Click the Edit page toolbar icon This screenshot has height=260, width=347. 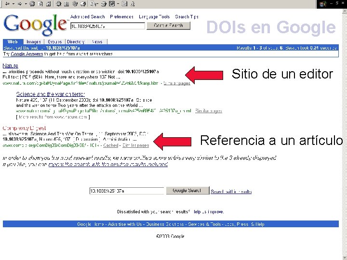[112, 3]
